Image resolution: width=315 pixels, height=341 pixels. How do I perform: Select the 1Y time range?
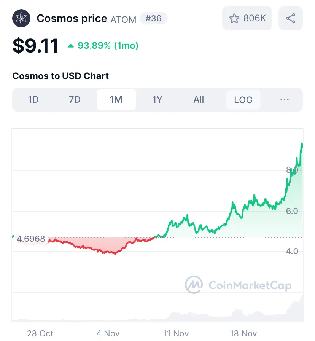[x=157, y=100]
